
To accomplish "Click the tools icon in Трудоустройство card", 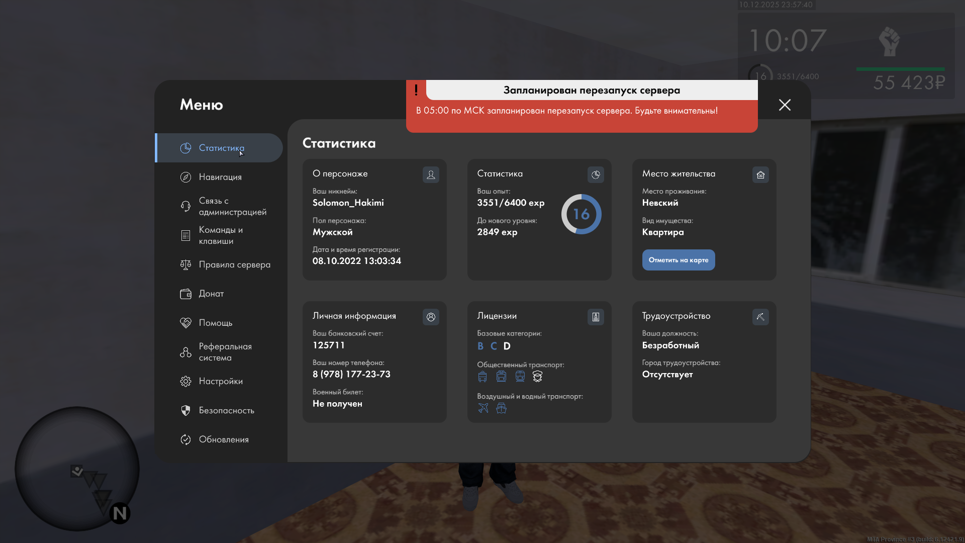I will 760,317.
